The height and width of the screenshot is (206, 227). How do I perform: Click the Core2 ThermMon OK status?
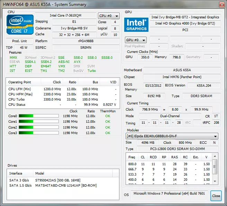[108, 127]
